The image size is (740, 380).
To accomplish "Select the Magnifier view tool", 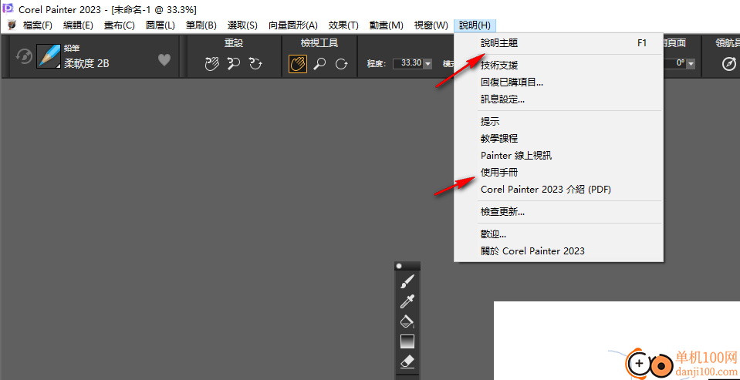I will point(320,64).
